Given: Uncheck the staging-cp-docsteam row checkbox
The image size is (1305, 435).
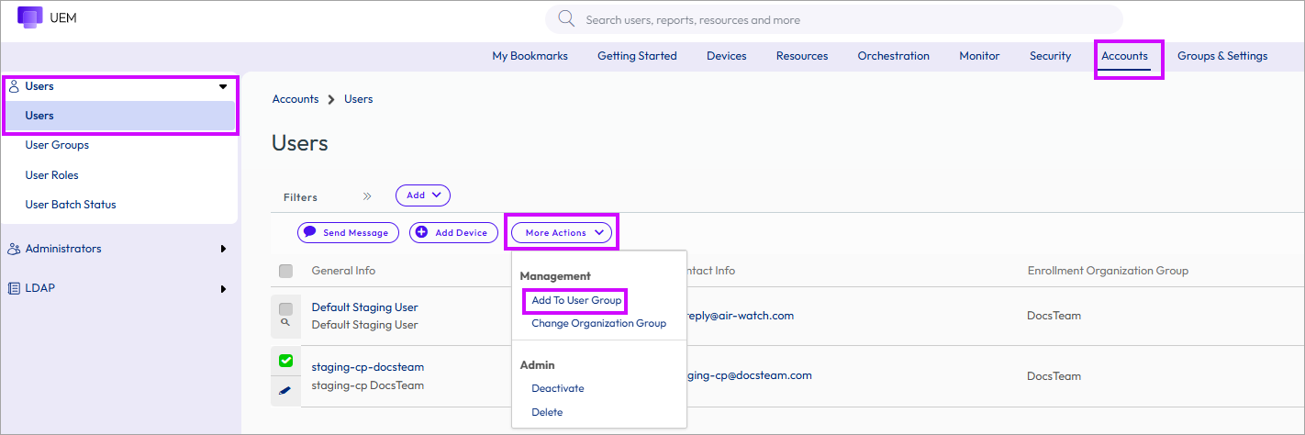Looking at the screenshot, I should 285,361.
